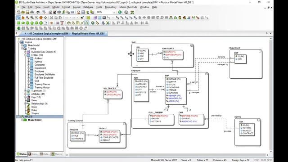This screenshot has height=162, width=288.
Task: Select the Format Painter brush icon
Action: tap(82, 18)
